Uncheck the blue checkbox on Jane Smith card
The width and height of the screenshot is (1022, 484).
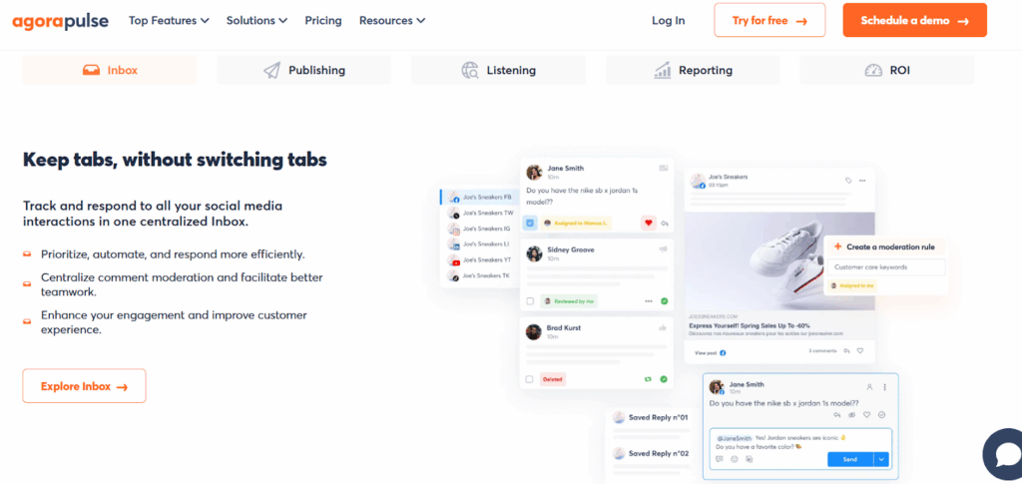click(x=530, y=223)
